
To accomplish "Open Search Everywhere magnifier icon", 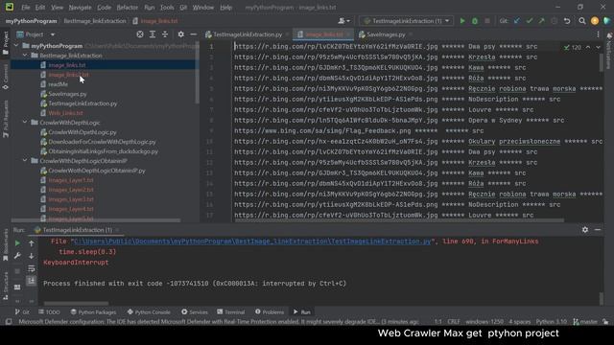I will coord(582,21).
